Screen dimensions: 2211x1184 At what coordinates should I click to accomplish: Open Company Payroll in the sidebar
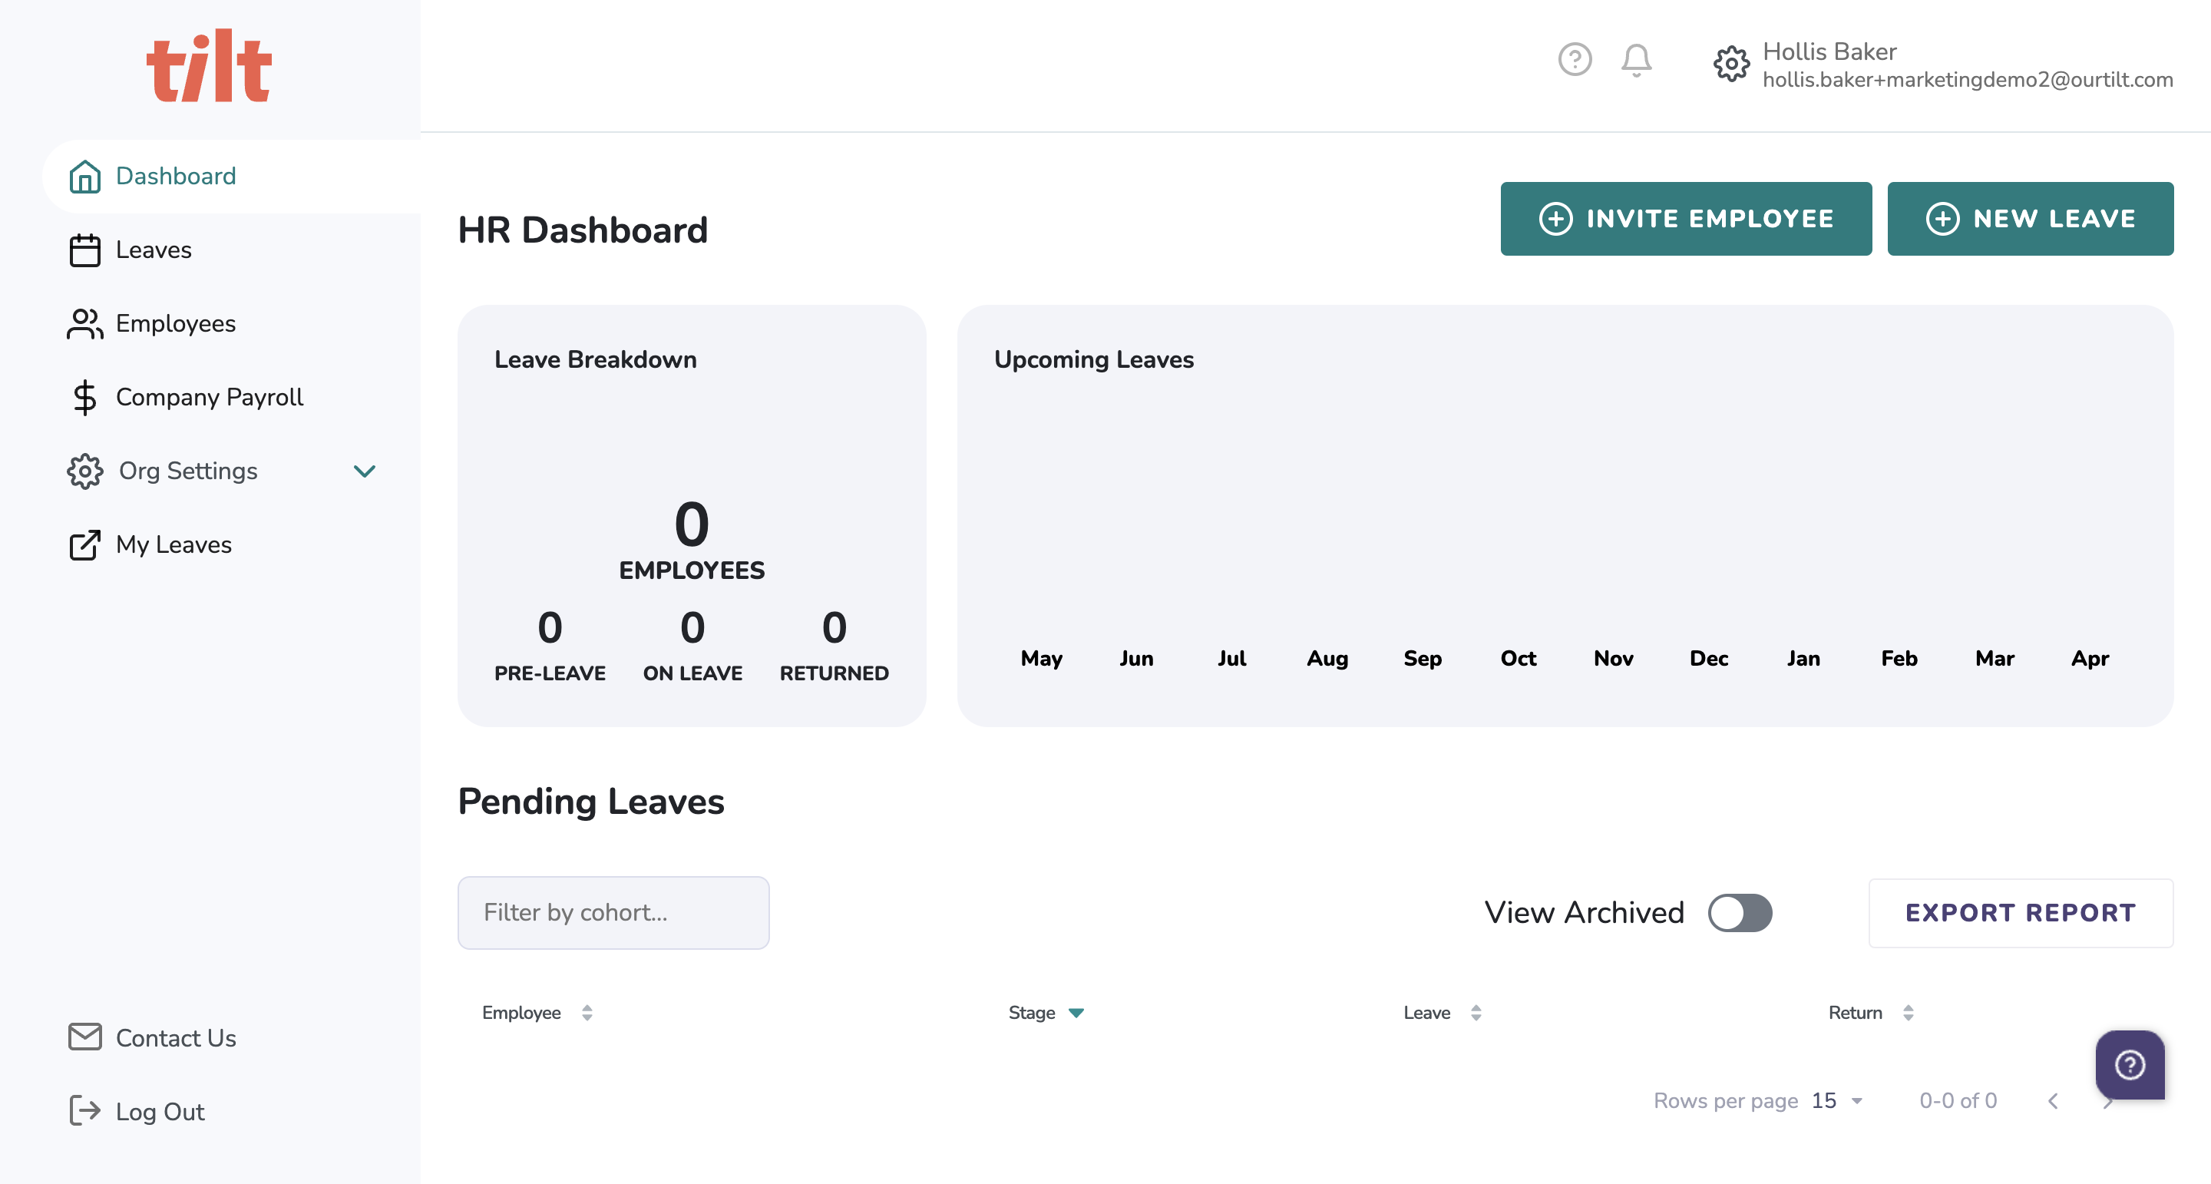click(209, 397)
